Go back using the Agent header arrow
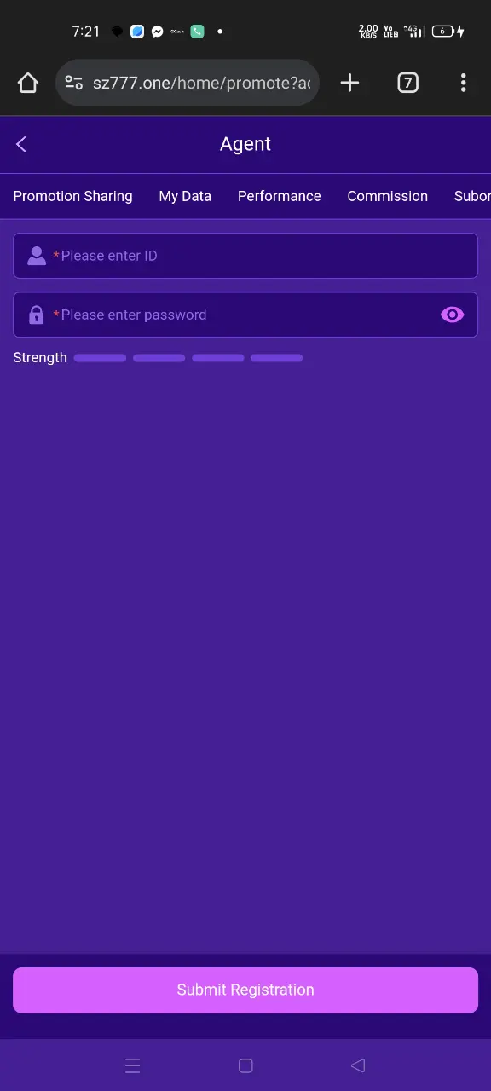This screenshot has width=491, height=1091. click(x=21, y=144)
